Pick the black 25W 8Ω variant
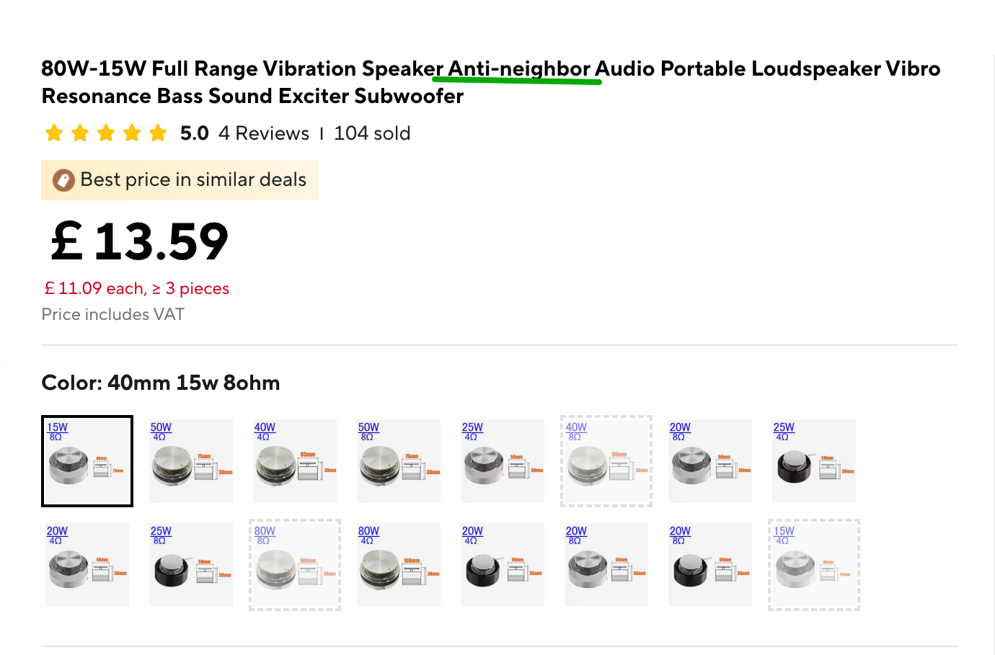Viewport: 995px width, 655px height. tap(191, 565)
